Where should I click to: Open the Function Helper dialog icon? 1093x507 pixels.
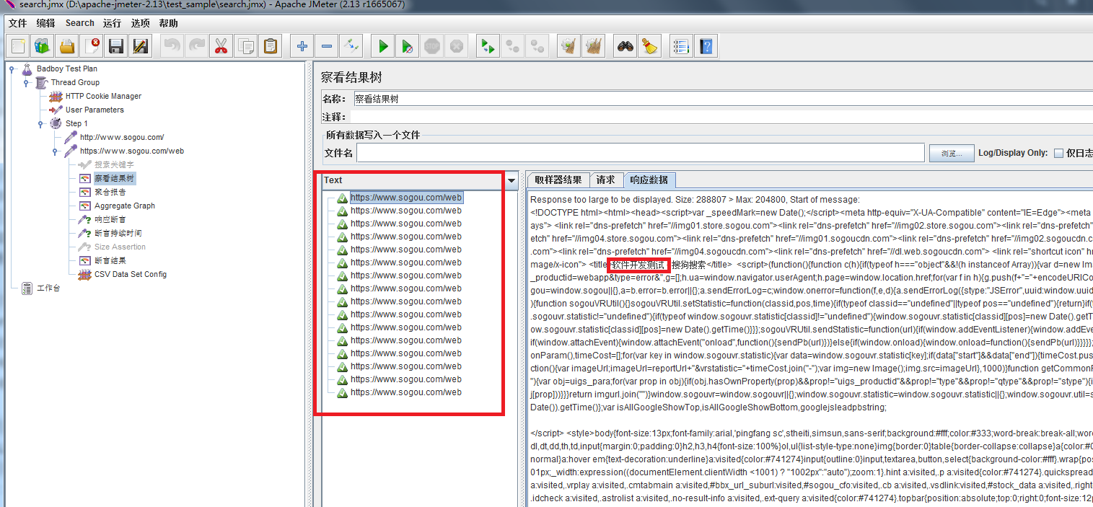pos(681,47)
